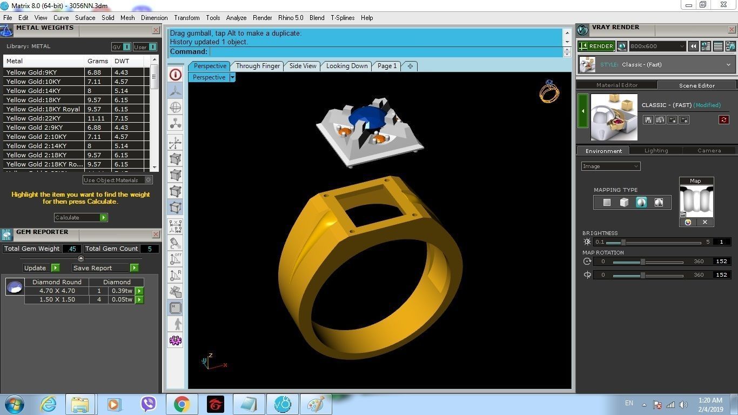Adjust the Brightness slider handle
Screen dimensions: 738x415
[x=623, y=242]
